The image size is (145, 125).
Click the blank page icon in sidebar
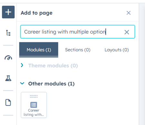click(x=8, y=102)
